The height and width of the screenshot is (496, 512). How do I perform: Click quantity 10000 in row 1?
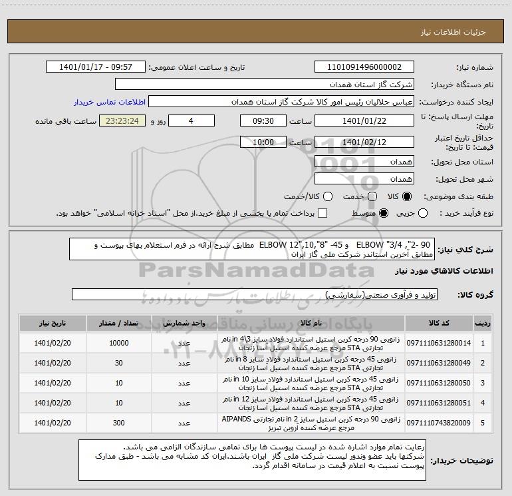click(119, 343)
